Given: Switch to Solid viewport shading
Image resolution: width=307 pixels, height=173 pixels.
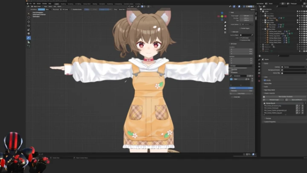Looking at the screenshot, I should (x=249, y=6).
